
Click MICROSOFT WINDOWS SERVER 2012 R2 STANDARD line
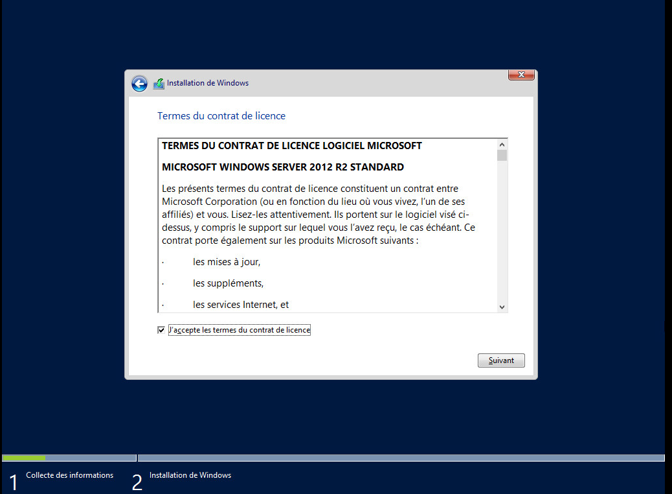click(283, 167)
